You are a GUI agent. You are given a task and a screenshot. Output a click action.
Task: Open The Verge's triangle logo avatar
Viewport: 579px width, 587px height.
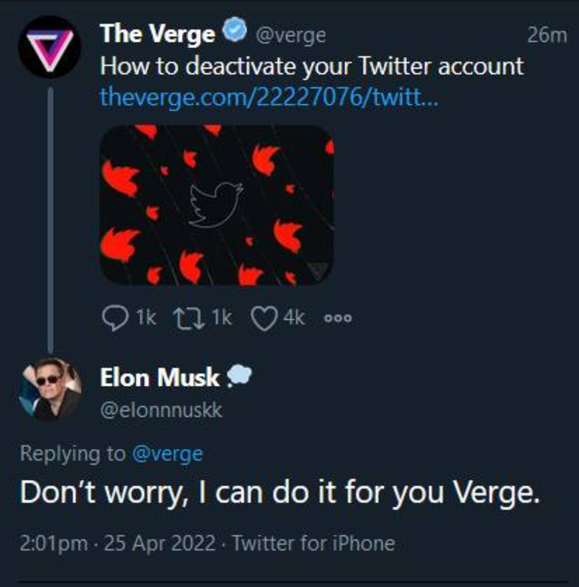(x=49, y=46)
